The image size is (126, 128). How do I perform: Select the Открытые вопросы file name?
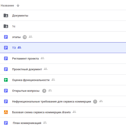(26, 91)
